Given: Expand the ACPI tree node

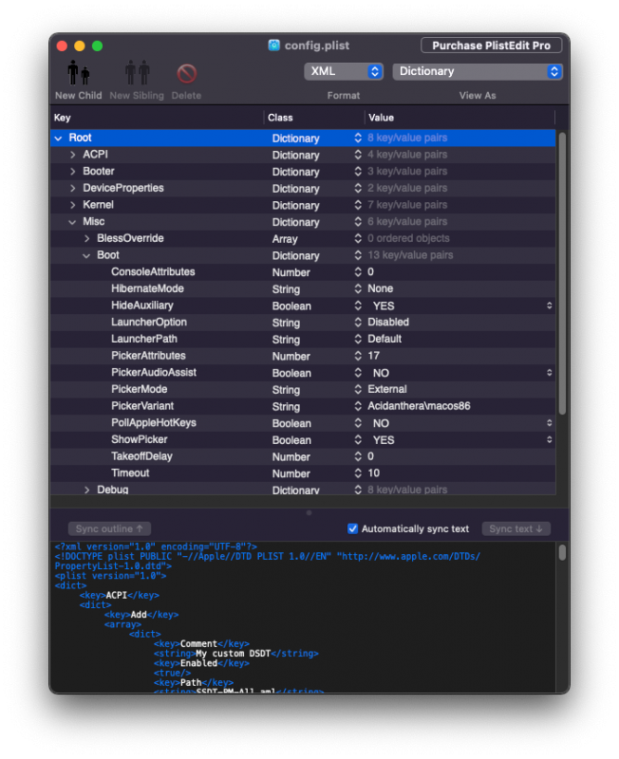Looking at the screenshot, I should point(73,155).
